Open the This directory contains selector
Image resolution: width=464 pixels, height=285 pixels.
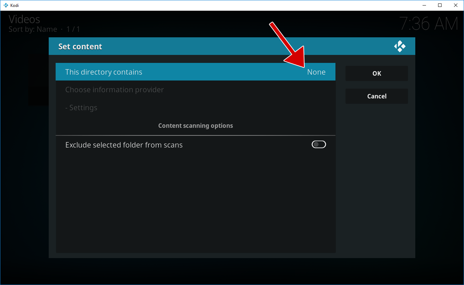click(x=195, y=72)
